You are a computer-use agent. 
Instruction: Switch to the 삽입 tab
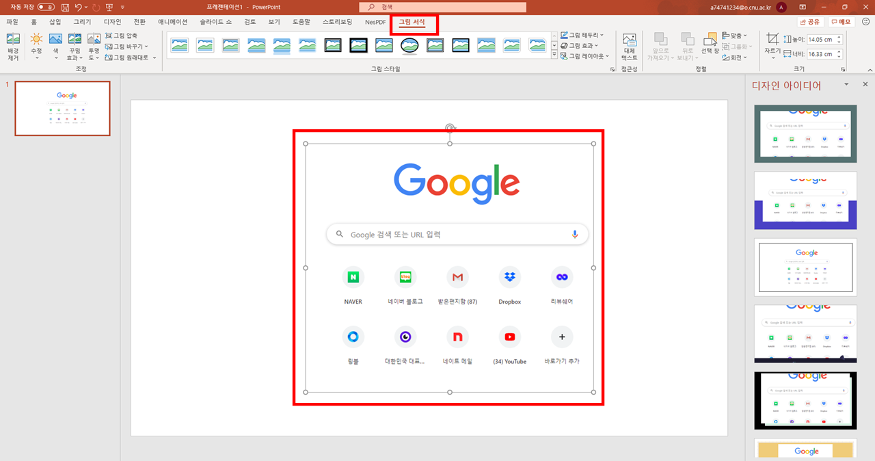55,22
